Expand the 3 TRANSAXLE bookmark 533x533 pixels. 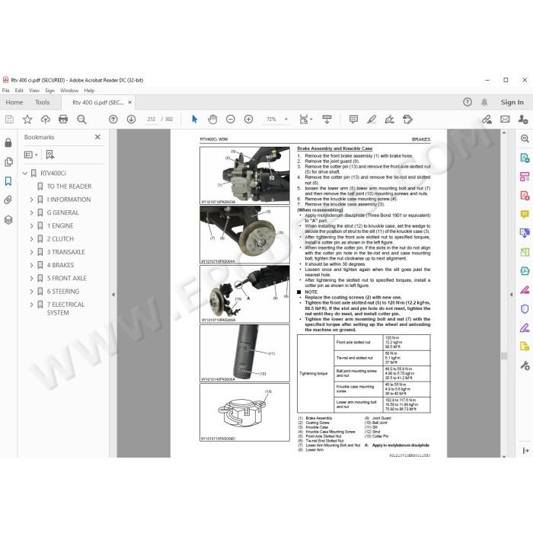(x=32, y=252)
